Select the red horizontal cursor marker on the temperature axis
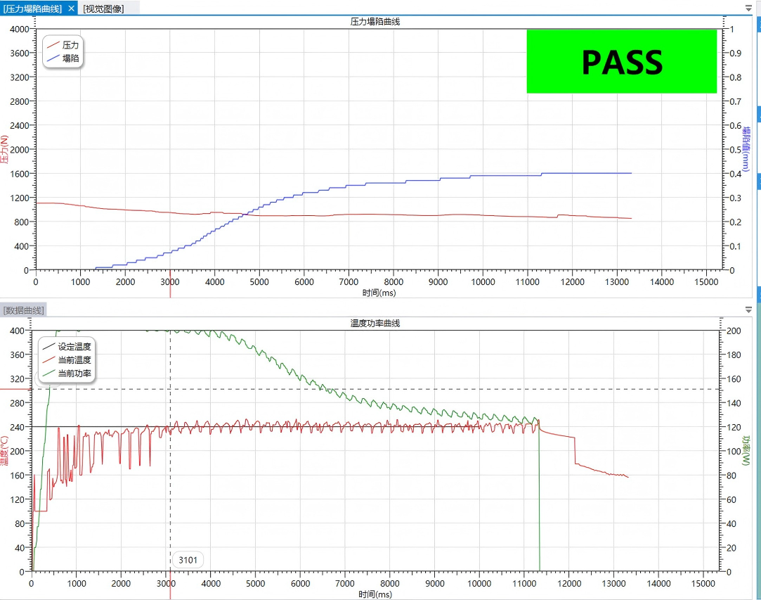The image size is (761, 600). point(15,389)
